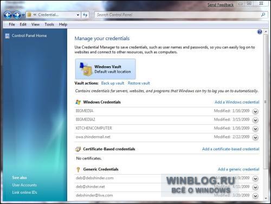Open Link online IDs

pos(25,193)
